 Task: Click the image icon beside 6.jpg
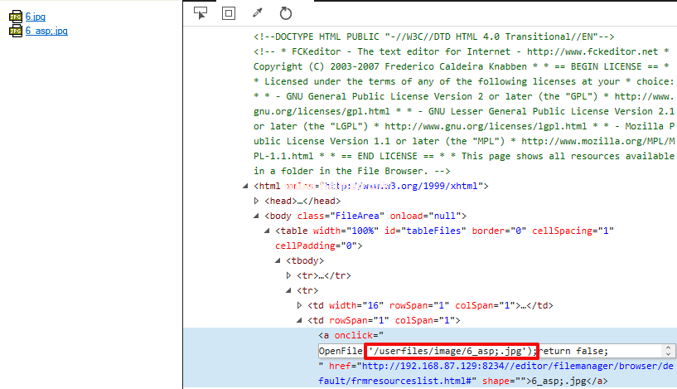tap(15, 17)
